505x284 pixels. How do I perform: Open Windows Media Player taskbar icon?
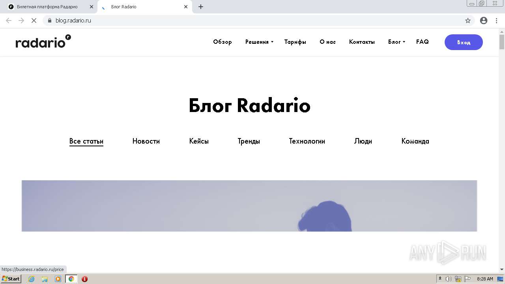tap(58, 279)
